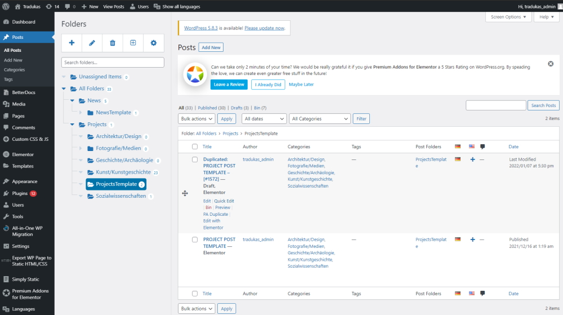The height and width of the screenshot is (315, 563).
Task: Click German flag in PROJECT POST TEMPLATE row
Action: point(457,239)
